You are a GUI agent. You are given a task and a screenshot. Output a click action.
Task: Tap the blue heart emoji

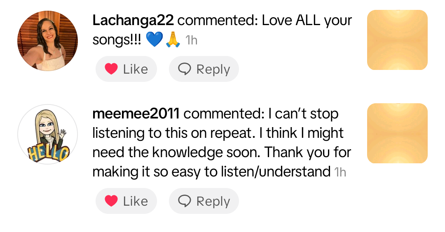pos(155,40)
